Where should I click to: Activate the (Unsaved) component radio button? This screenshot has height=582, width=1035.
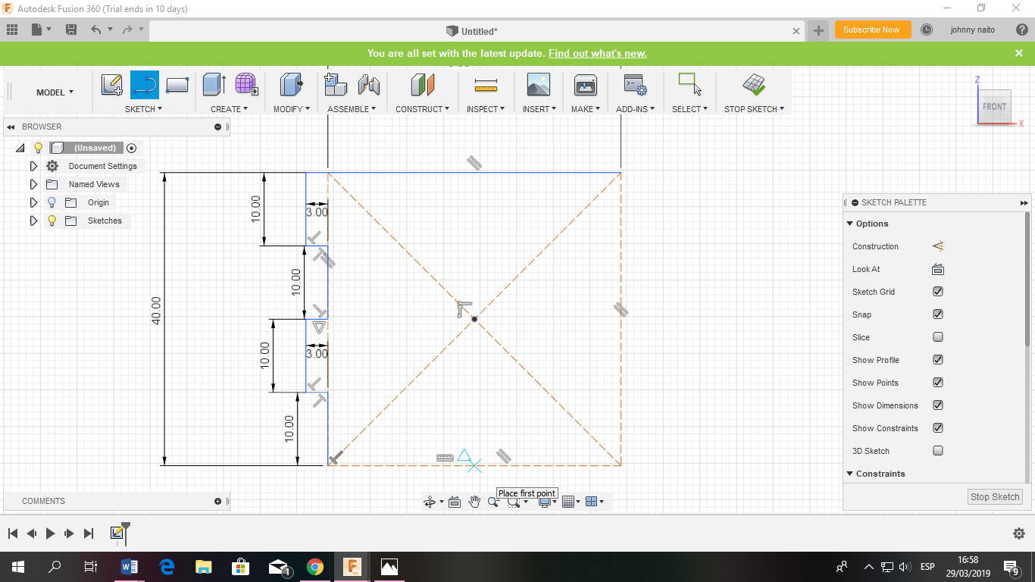pyautogui.click(x=132, y=148)
